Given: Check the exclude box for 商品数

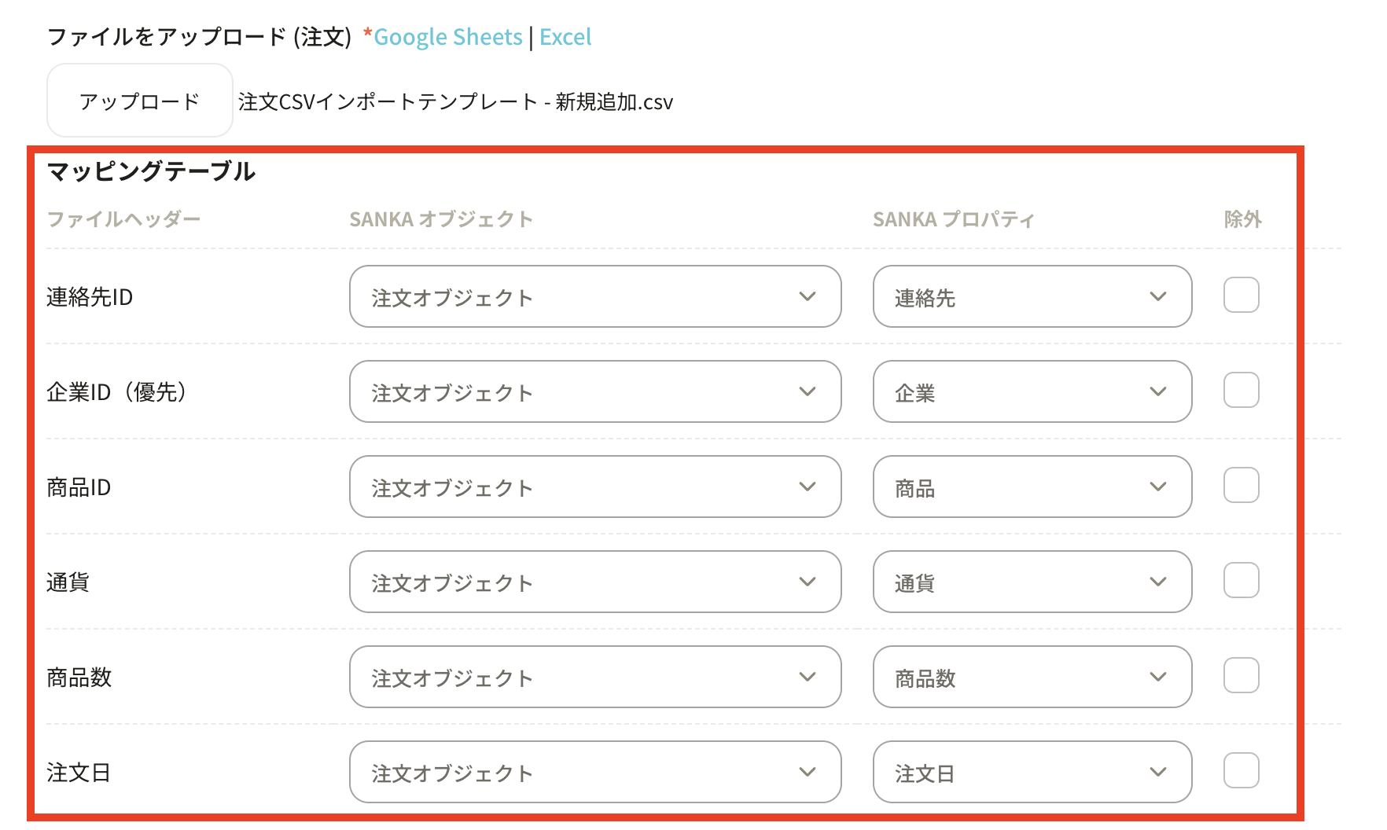Looking at the screenshot, I should click(x=1241, y=676).
